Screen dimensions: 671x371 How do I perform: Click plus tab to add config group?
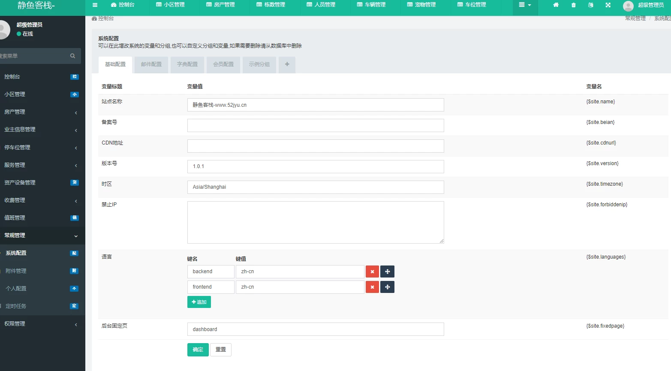[287, 64]
